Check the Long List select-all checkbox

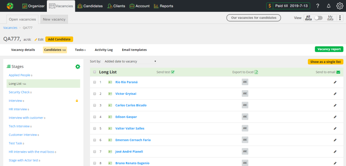(x=95, y=72)
